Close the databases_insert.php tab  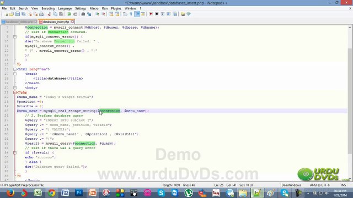(72, 21)
